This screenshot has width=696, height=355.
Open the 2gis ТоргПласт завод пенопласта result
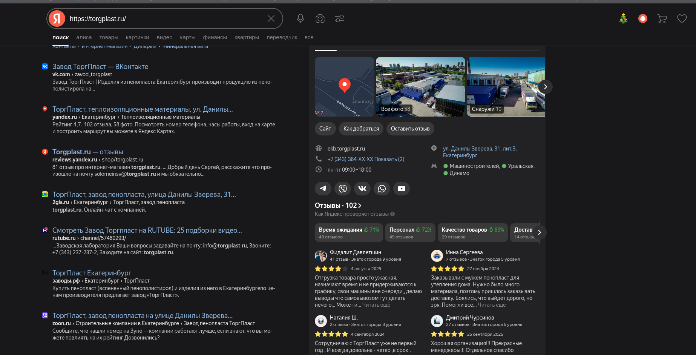144,194
